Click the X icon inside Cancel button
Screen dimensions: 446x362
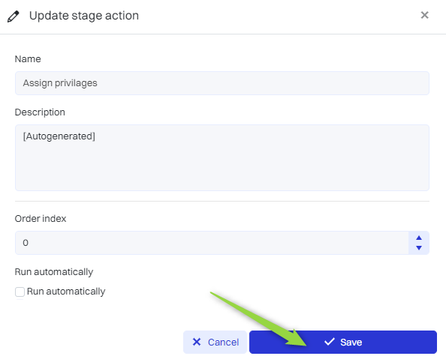click(x=197, y=342)
